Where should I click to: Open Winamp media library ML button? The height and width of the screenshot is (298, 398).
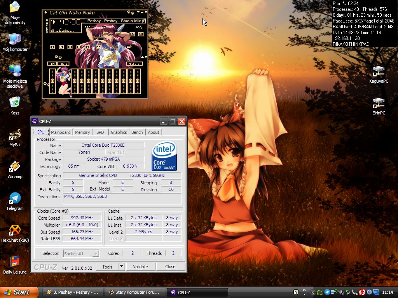click(x=99, y=39)
